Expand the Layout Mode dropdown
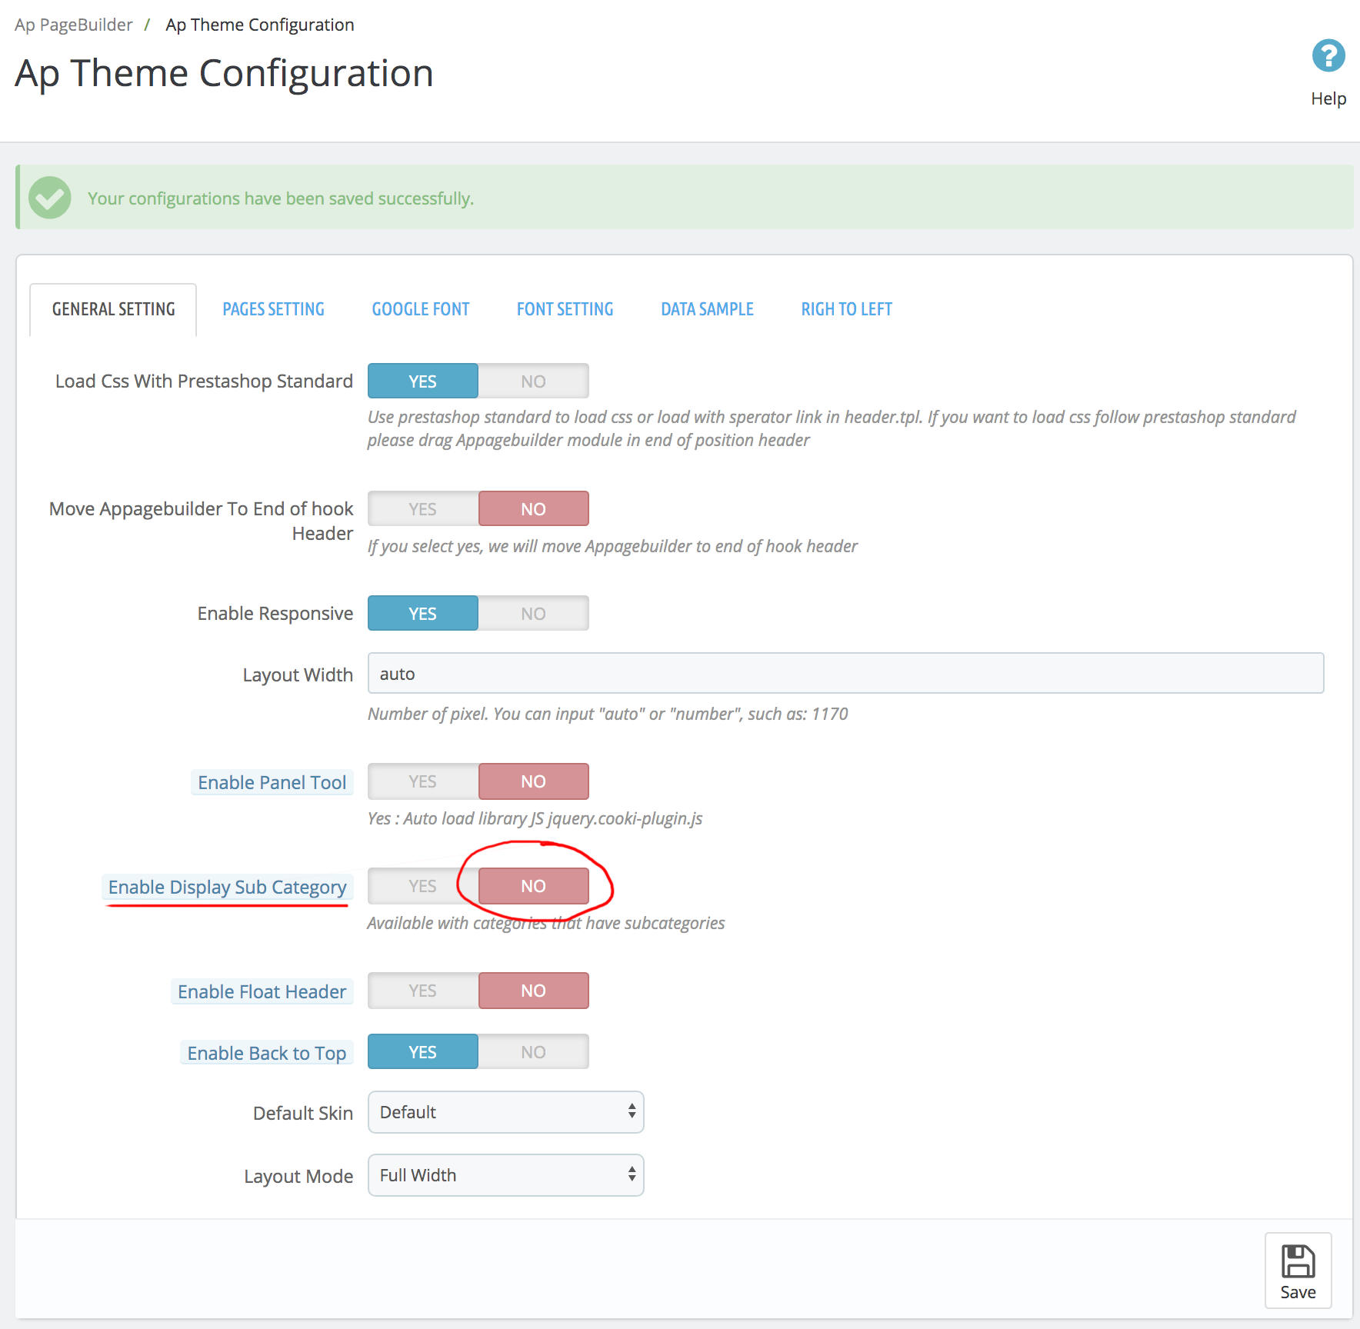 click(x=505, y=1175)
